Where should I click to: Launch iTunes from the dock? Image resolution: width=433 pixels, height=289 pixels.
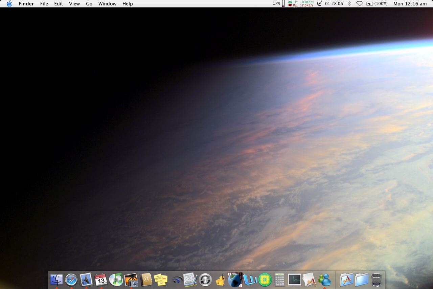click(x=116, y=280)
